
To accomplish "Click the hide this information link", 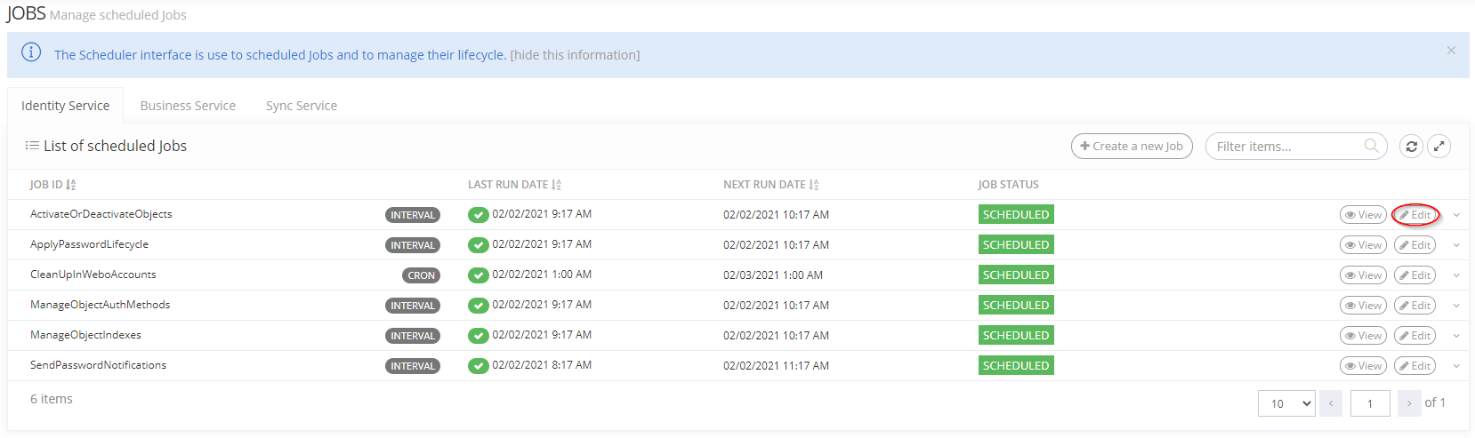I will point(575,55).
